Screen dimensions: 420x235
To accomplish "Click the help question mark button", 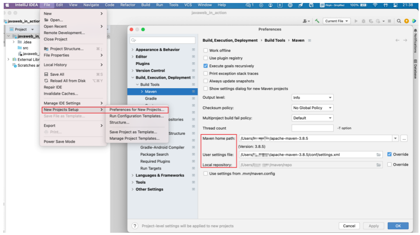I will click(x=135, y=226).
